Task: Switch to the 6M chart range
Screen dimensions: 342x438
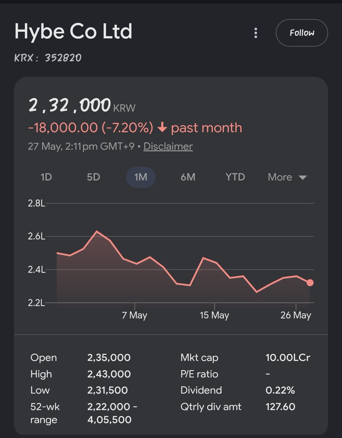Action: [x=188, y=177]
